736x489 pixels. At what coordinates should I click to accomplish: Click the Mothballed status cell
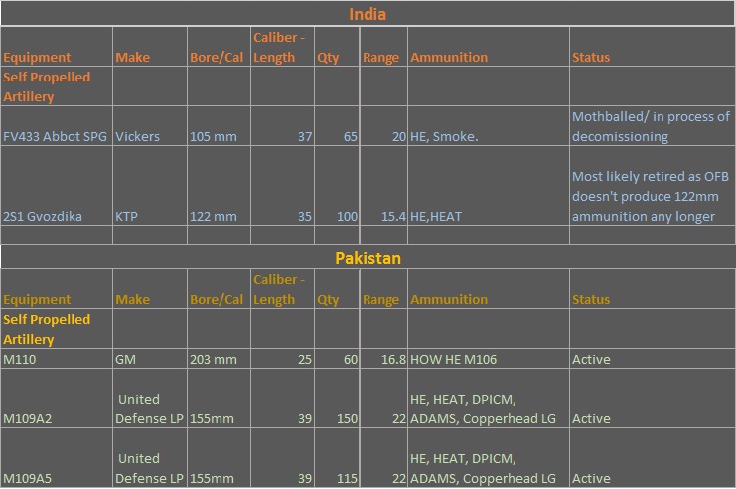tap(652, 126)
